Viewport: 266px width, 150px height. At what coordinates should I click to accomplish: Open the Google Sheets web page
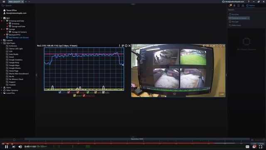(x=15, y=68)
